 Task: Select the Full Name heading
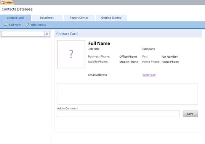click(x=99, y=44)
